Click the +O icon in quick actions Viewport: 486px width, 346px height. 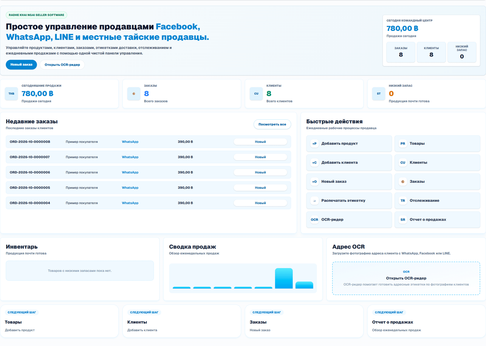click(314, 181)
